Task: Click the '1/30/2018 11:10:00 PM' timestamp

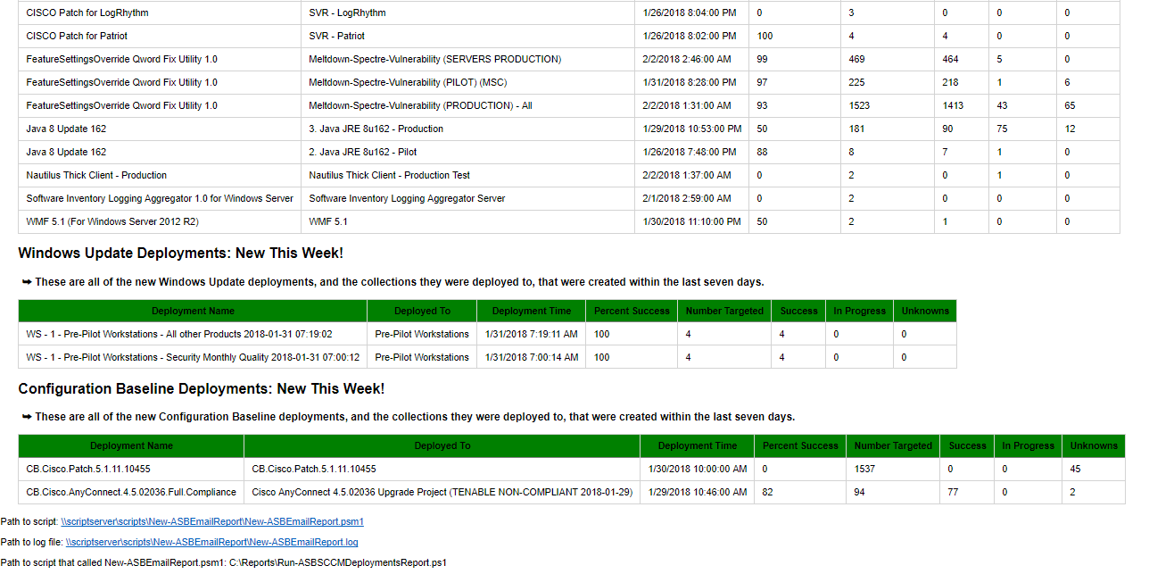Action: coord(692,222)
